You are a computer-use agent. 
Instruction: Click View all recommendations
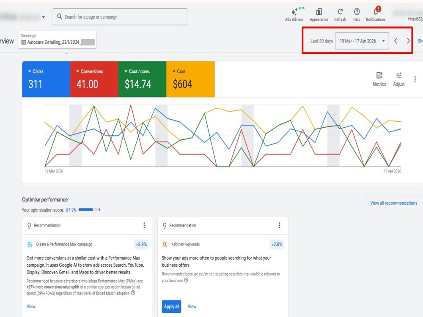393,203
